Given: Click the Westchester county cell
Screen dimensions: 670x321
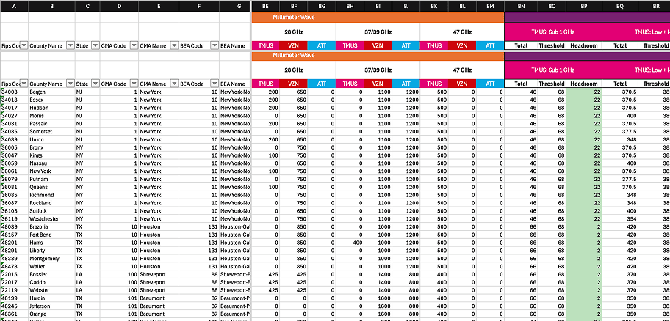Looking at the screenshot, I should click(51, 218).
